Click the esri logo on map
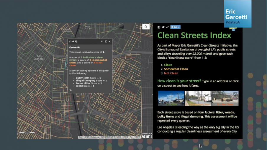This screenshot has width=267, height=150. 147,136
